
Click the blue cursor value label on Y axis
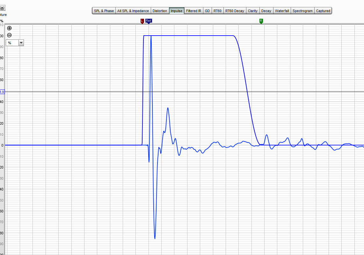(2, 92)
